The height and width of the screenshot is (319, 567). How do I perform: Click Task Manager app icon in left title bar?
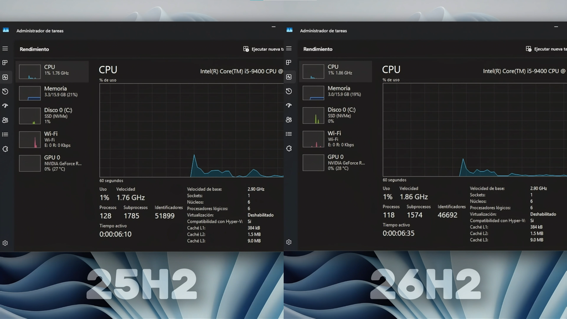[x=6, y=30]
